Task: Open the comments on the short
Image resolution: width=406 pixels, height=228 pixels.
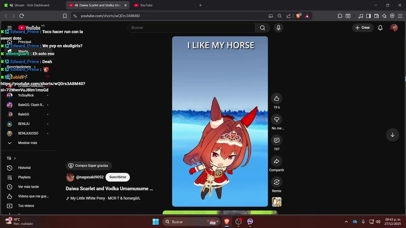Action: tap(277, 140)
